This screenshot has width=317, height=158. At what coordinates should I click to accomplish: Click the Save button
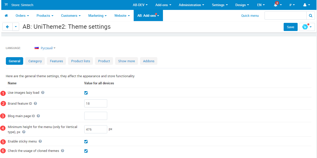pyautogui.click(x=291, y=27)
